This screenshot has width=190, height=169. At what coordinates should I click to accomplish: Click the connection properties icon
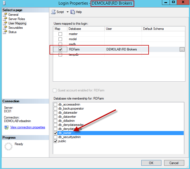click(x=6, y=127)
